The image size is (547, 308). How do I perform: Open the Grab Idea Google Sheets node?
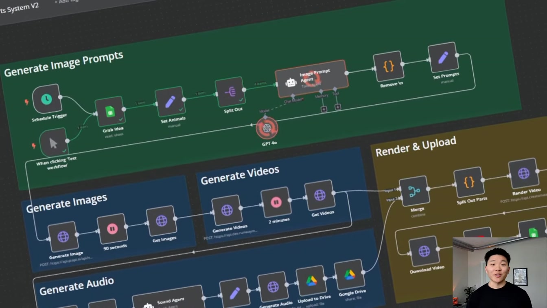[110, 111]
